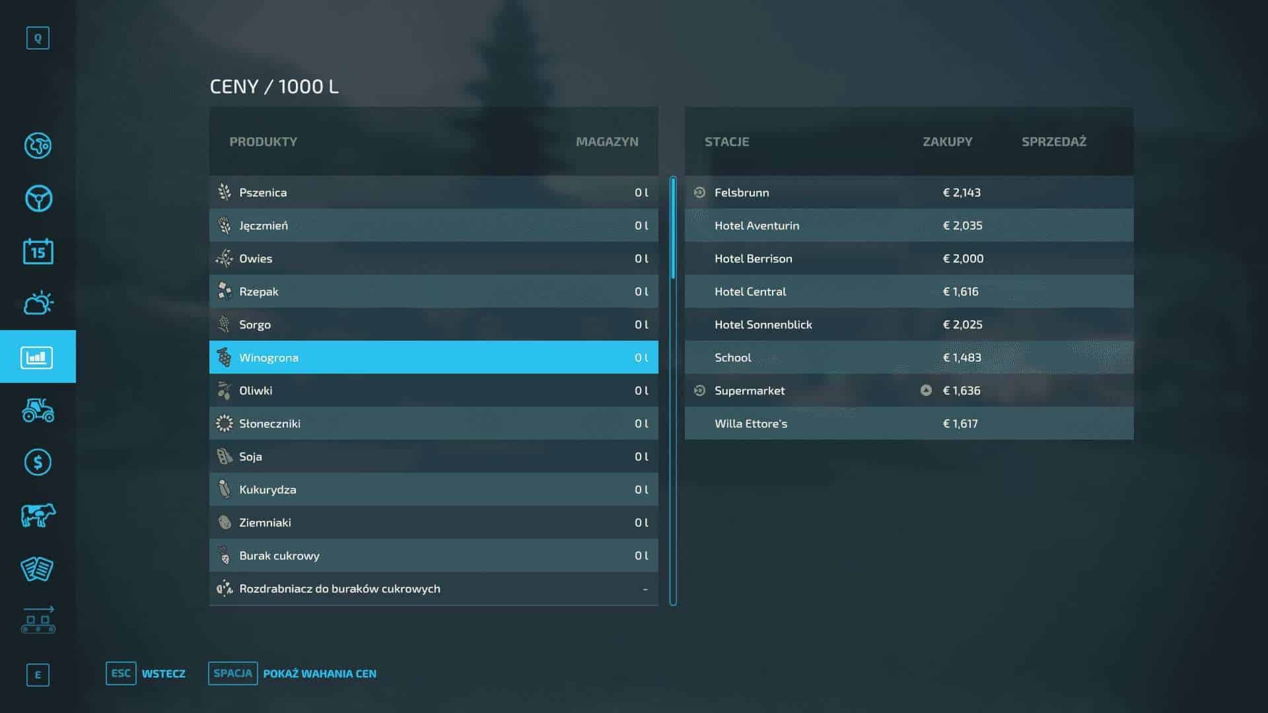Open the map globe sidebar icon
This screenshot has height=713, width=1268.
38,145
